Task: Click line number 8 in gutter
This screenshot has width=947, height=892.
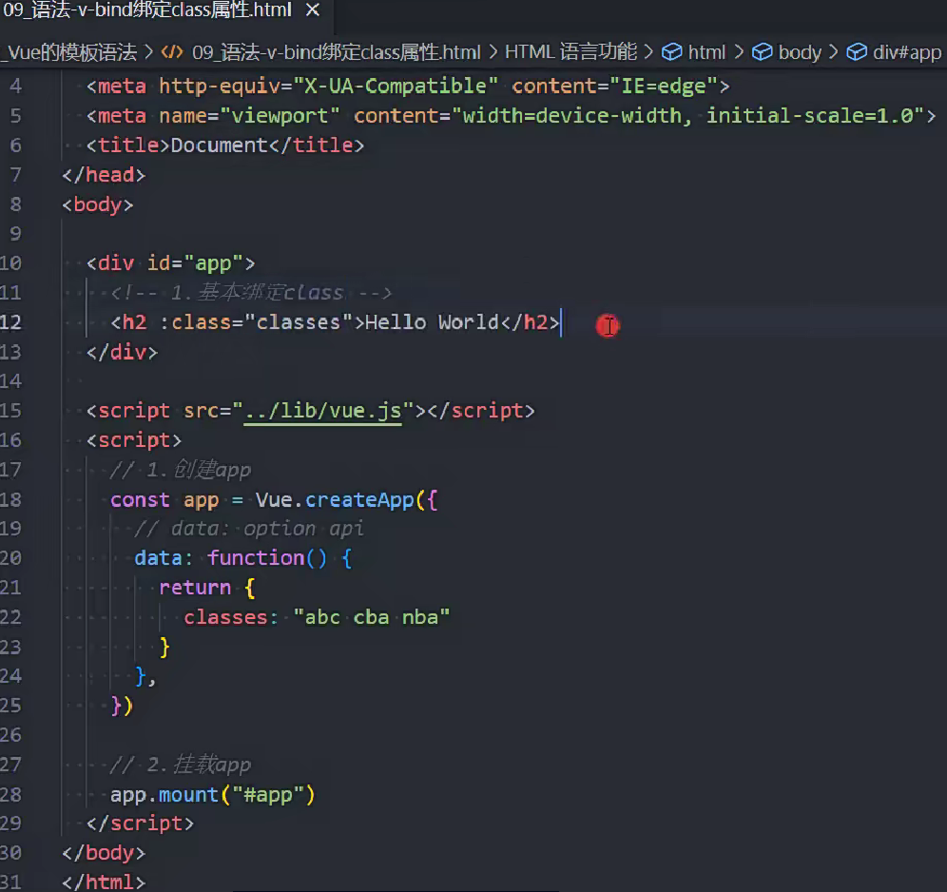Action: pyautogui.click(x=16, y=204)
